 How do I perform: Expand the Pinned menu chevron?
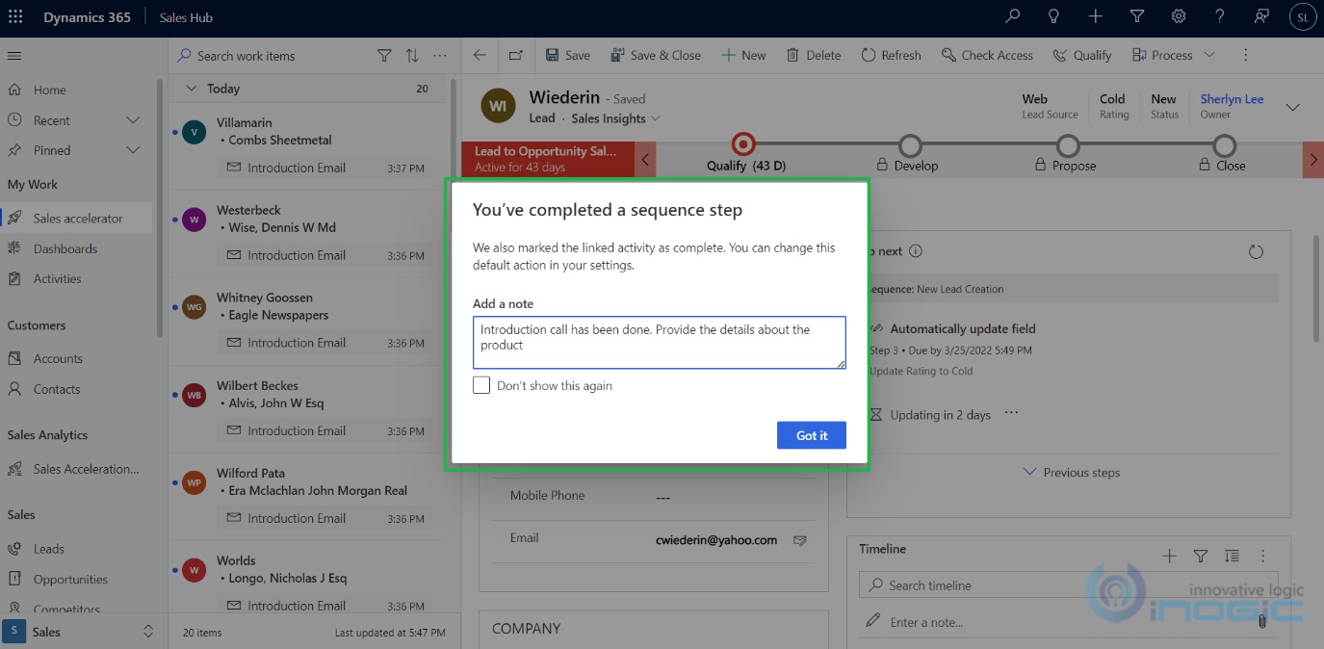tap(134, 150)
